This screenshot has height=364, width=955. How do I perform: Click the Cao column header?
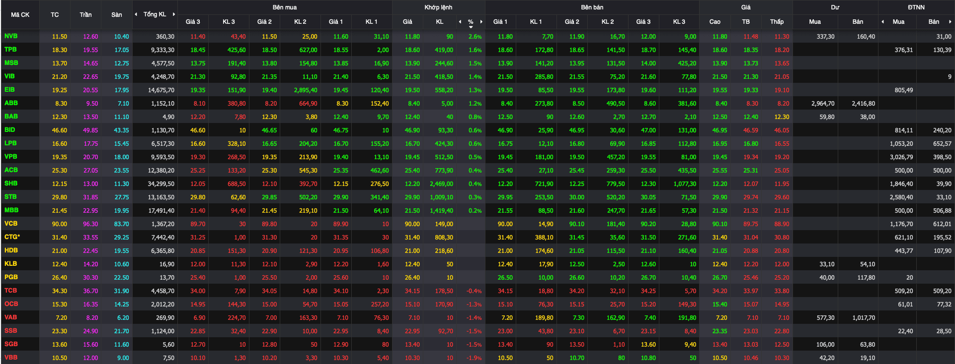[x=715, y=22]
